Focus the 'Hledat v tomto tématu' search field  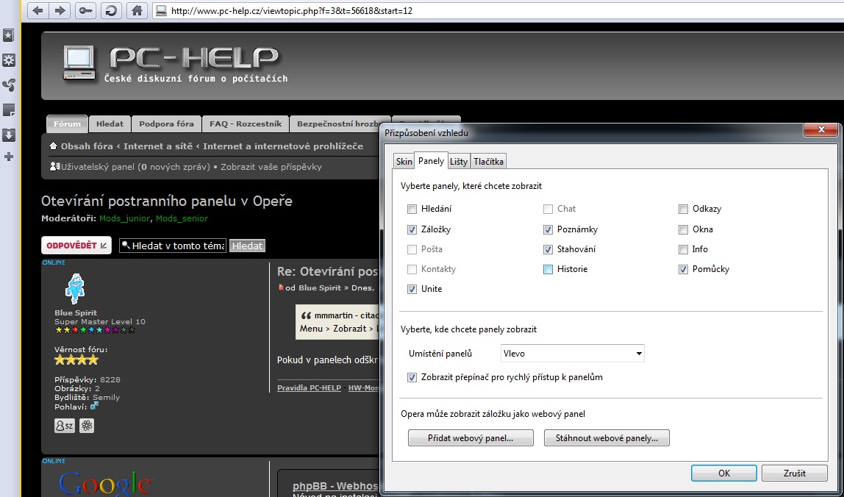click(x=173, y=246)
